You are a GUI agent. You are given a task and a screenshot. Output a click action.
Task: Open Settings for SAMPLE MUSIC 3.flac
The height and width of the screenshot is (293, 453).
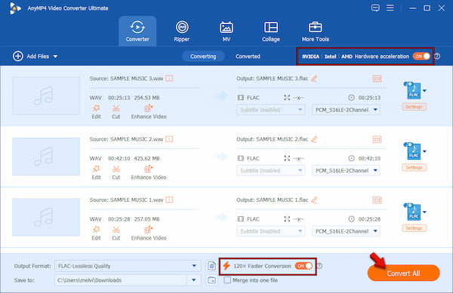pos(414,107)
